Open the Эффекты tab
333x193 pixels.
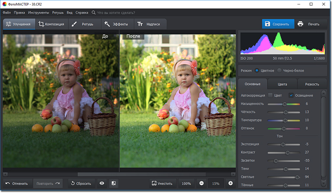point(116,24)
